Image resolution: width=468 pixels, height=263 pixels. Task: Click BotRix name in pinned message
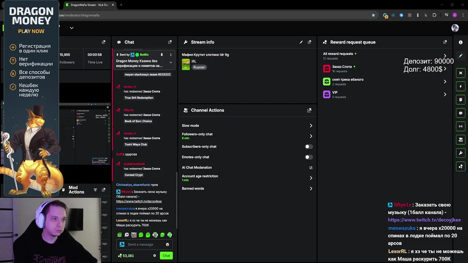click(x=144, y=55)
